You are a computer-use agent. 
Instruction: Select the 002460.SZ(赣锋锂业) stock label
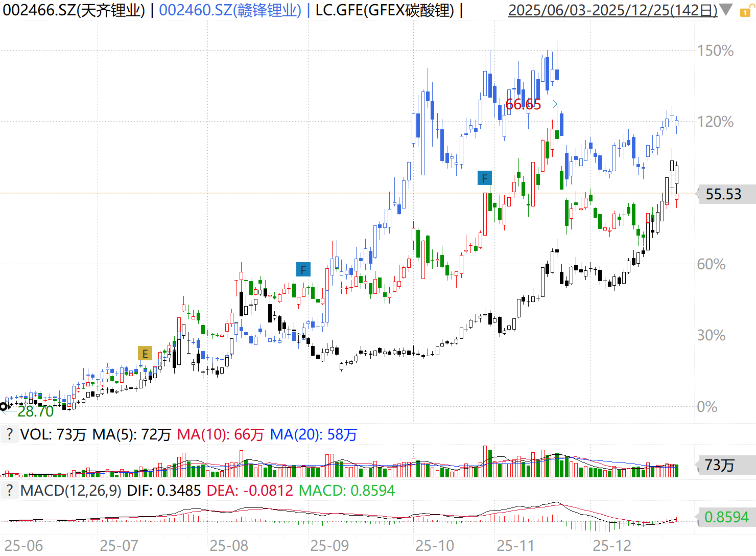click(230, 10)
